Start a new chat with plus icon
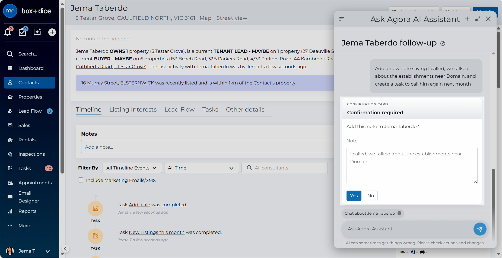This screenshot has width=502, height=258. [467, 19]
